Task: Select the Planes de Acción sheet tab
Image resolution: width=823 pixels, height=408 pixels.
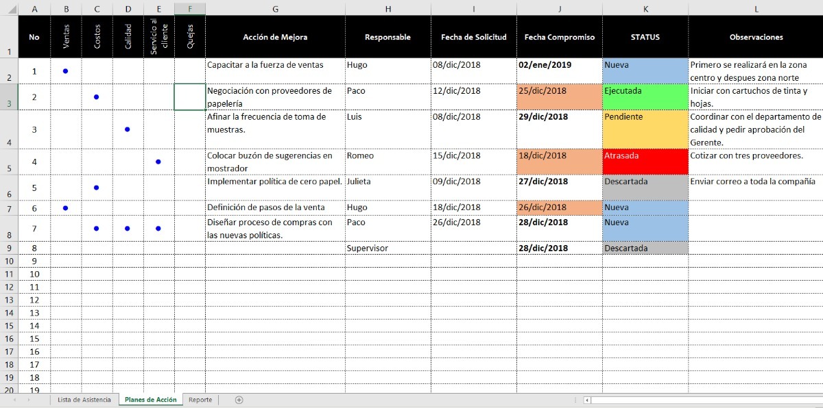Action: (x=150, y=400)
